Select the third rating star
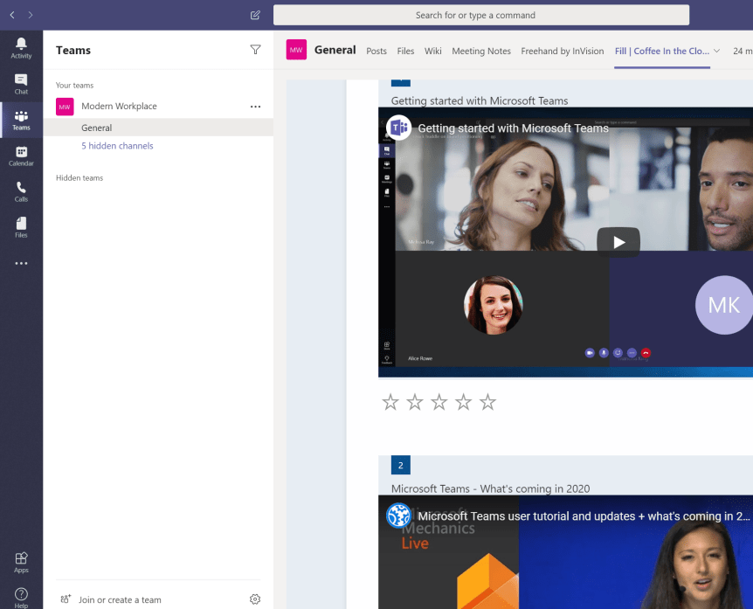The width and height of the screenshot is (753, 609). (x=439, y=402)
